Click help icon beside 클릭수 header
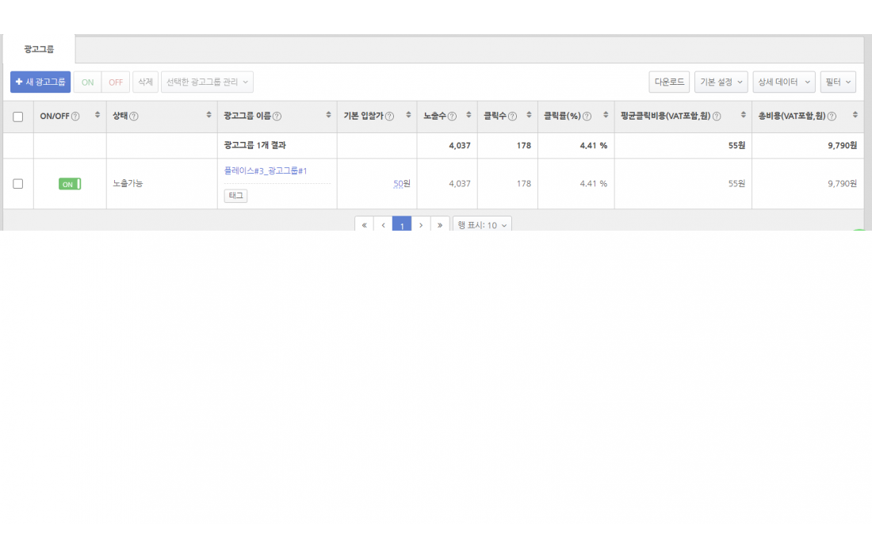872x559 pixels. point(512,117)
